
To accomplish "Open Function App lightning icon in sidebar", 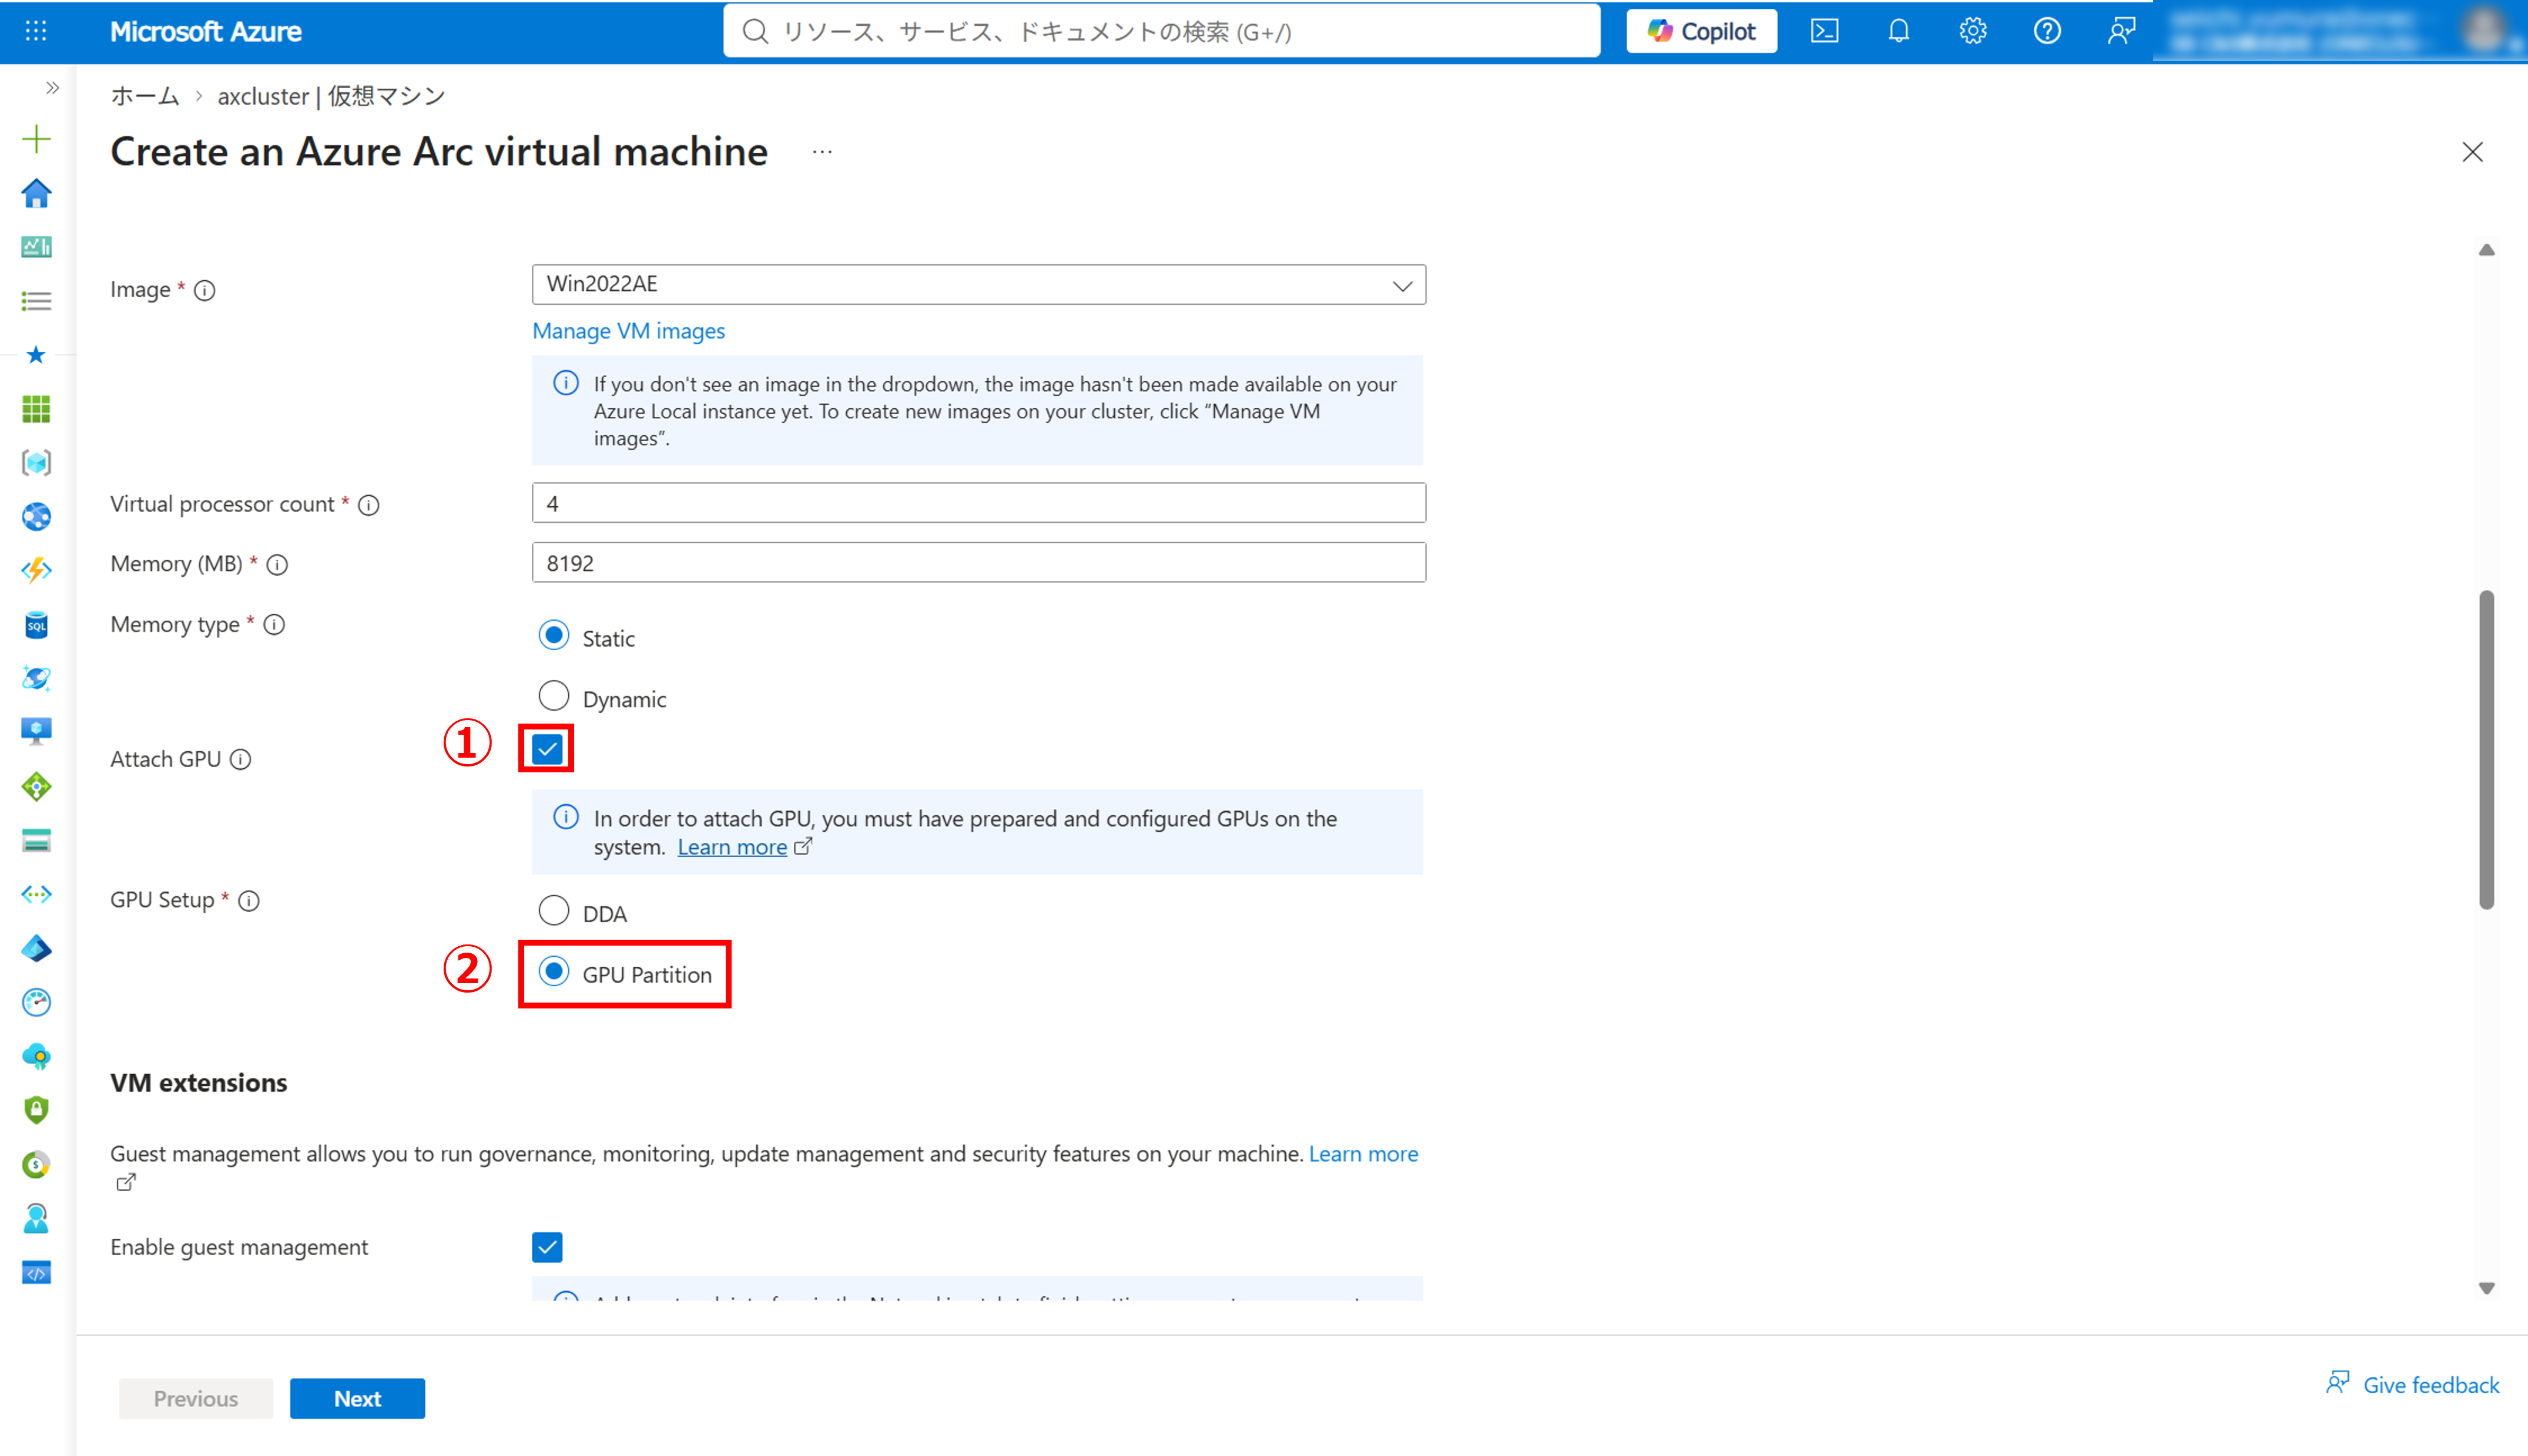I will pos(36,571).
